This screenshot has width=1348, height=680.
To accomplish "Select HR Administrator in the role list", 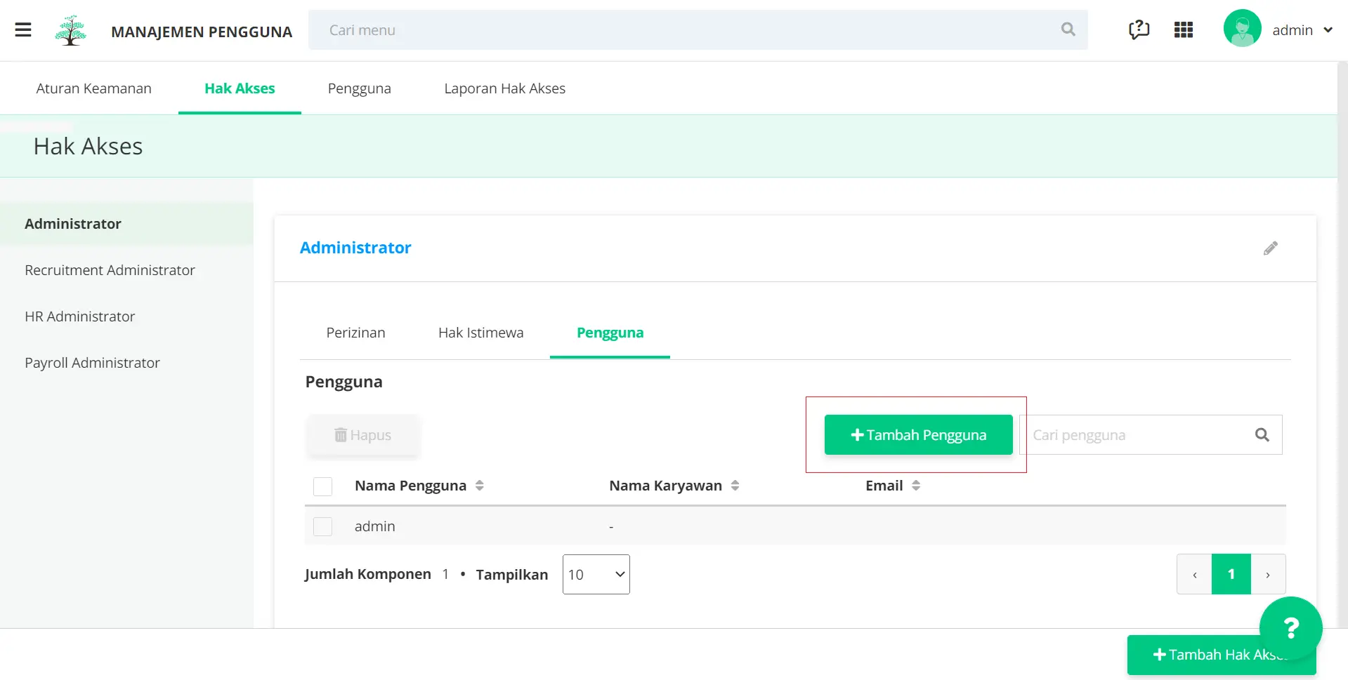I will coord(80,316).
